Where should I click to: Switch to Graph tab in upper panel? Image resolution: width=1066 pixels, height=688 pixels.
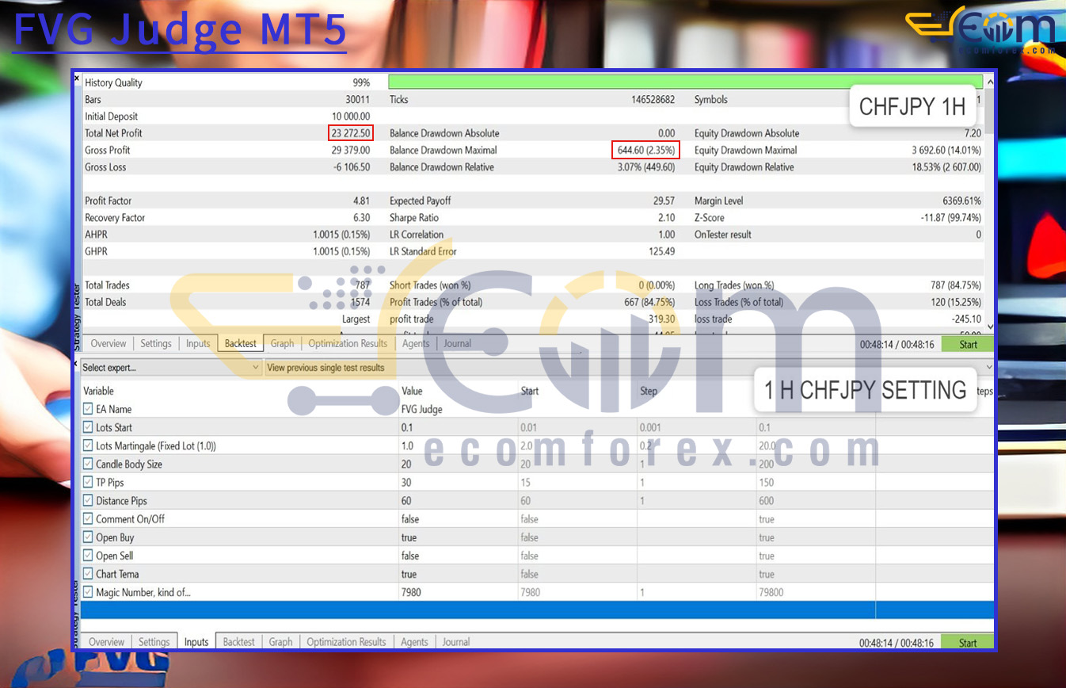tap(282, 343)
